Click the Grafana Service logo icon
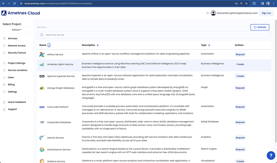The height and width of the screenshot is (163, 277). 42,161
